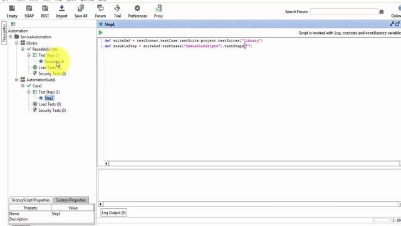This screenshot has width=401, height=226.
Task: Open the Forum toolbar icon
Action: click(x=100, y=11)
